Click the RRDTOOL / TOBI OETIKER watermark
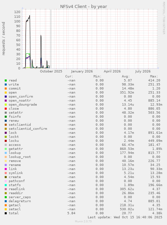The image size is (167, 225). pos(164,18)
